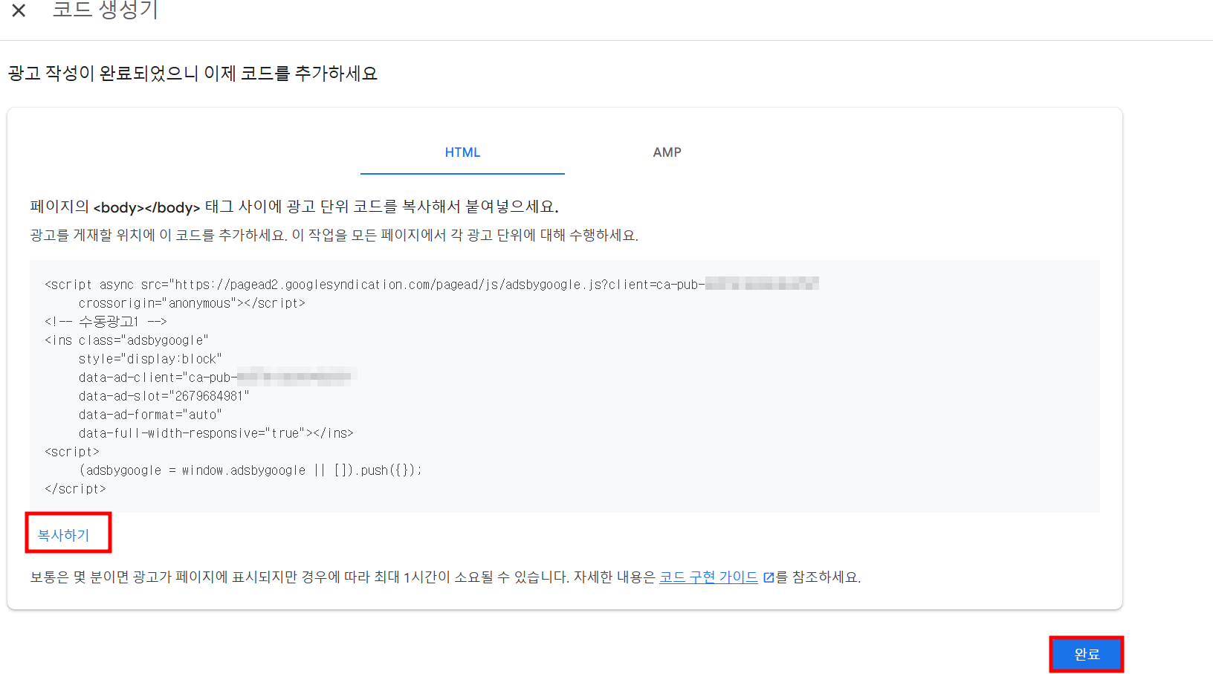Click the data-ad-slot="2679684981" code line

click(x=164, y=396)
